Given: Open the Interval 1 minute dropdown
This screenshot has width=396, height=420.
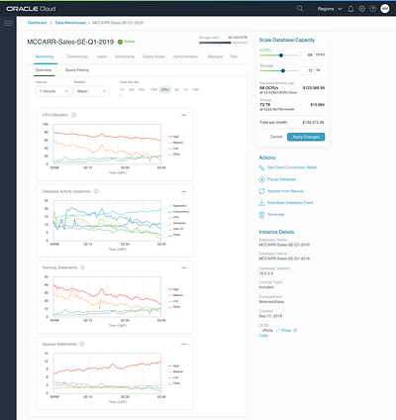Looking at the screenshot, I should [53, 91].
